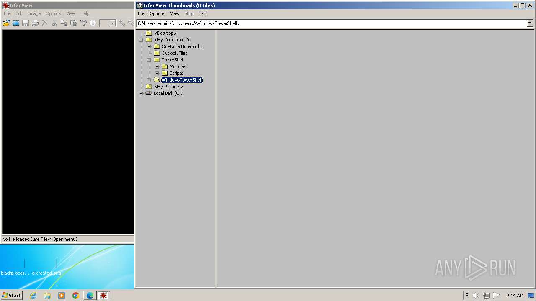Click the Open file icon in IrfanView toolbar

tap(6, 23)
